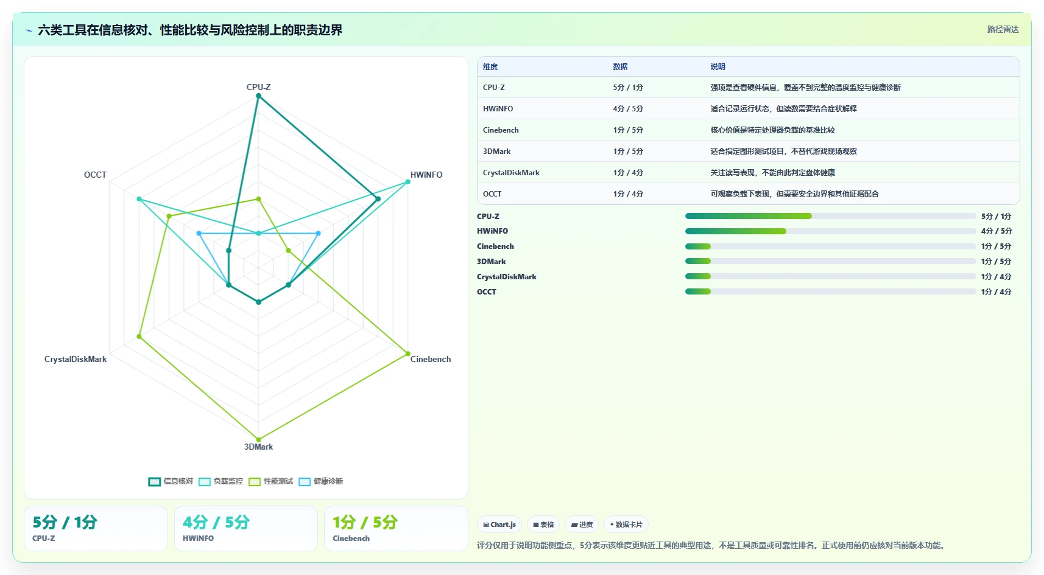The height and width of the screenshot is (575, 1044).
Task: Click description 核心价值是特定处理器负载的基准比较
Action: pyautogui.click(x=772, y=130)
